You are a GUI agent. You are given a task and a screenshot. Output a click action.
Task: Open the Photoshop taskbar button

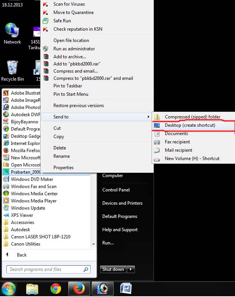pos(103,289)
